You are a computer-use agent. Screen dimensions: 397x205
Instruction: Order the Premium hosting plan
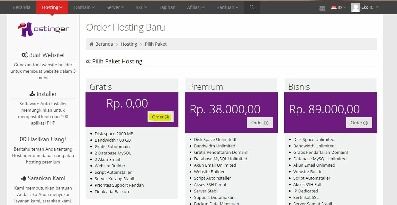tap(260, 123)
